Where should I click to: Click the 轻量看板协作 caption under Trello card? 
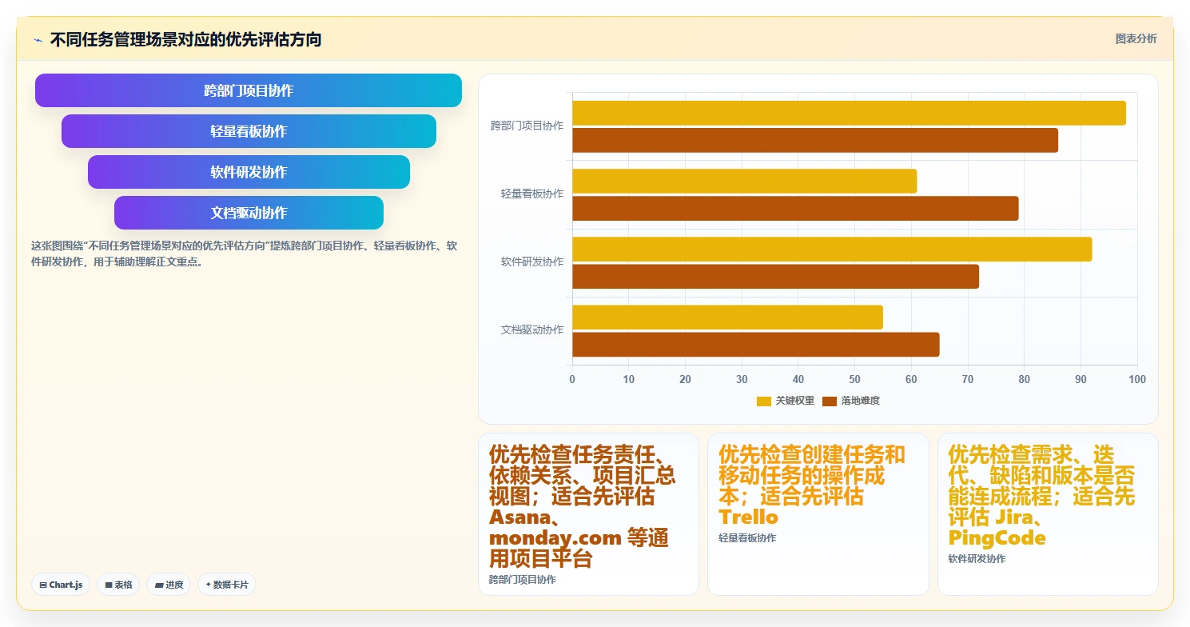pyautogui.click(x=747, y=538)
